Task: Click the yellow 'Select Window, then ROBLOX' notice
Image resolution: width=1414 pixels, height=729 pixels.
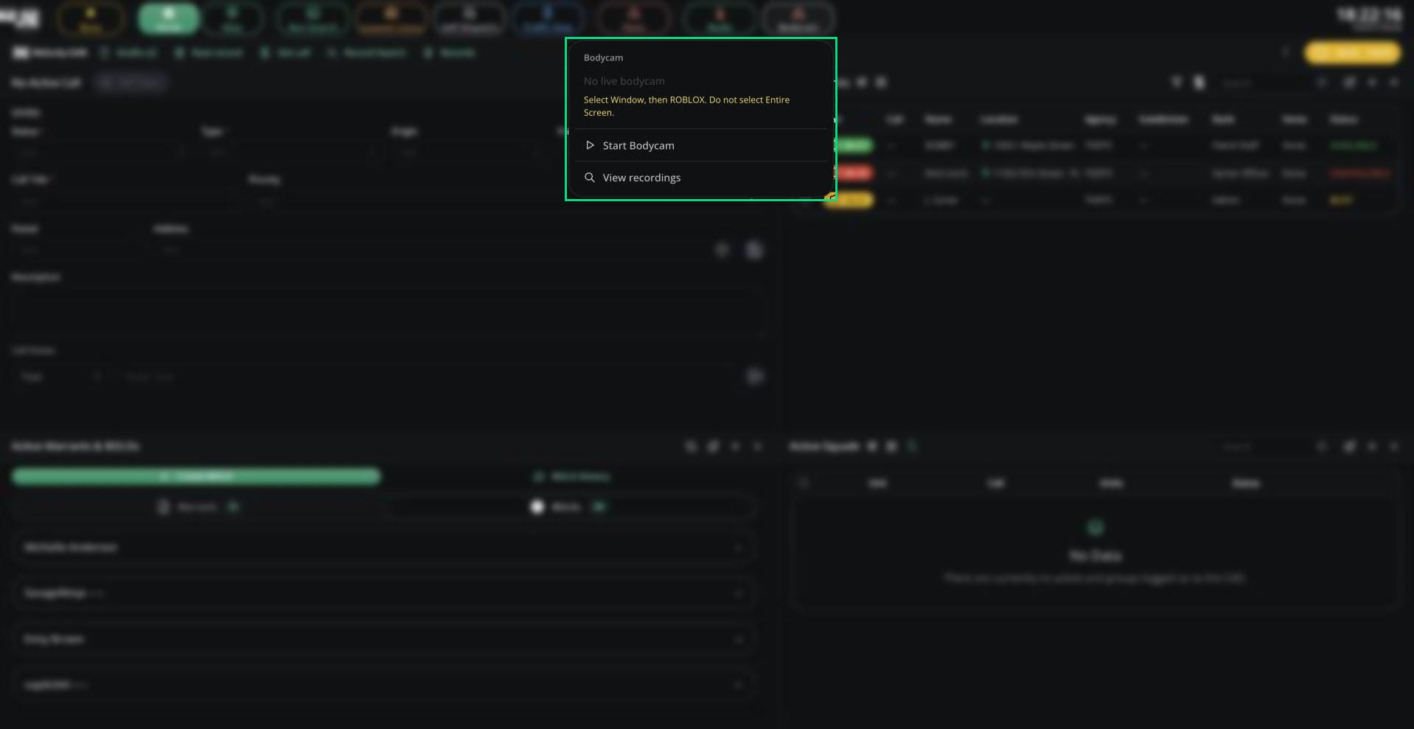Action: coord(686,106)
